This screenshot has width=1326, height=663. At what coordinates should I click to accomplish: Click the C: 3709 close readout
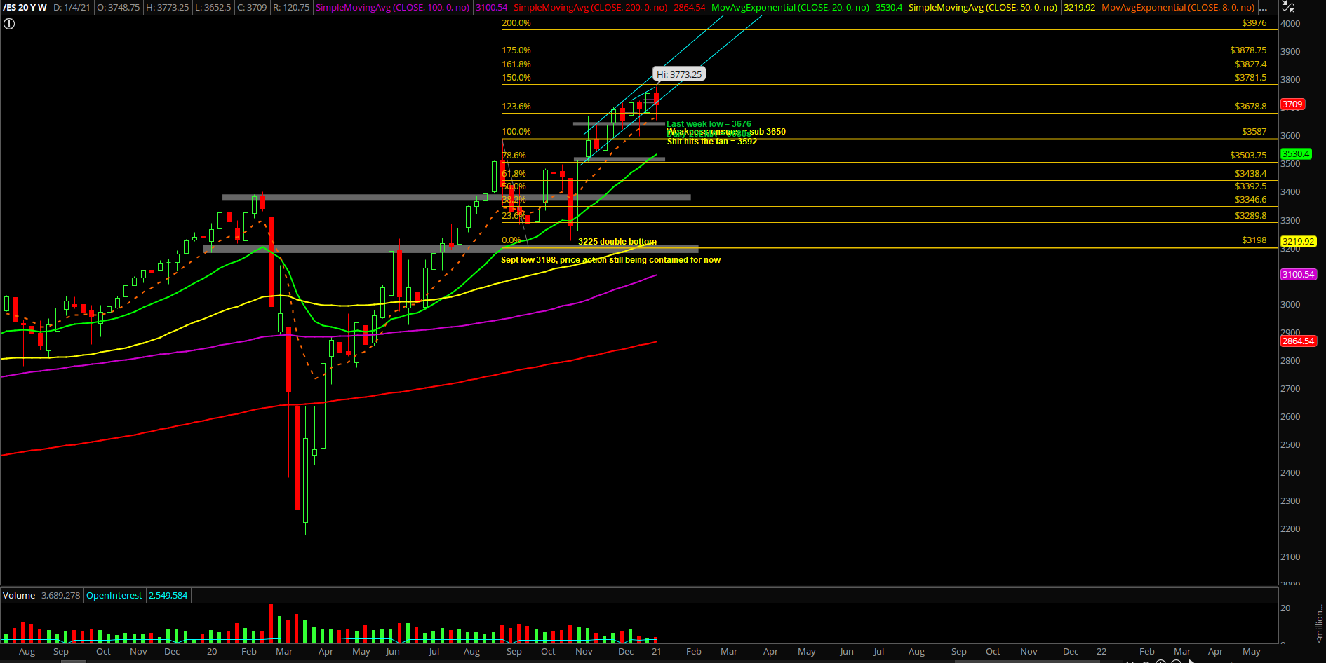pos(252,8)
